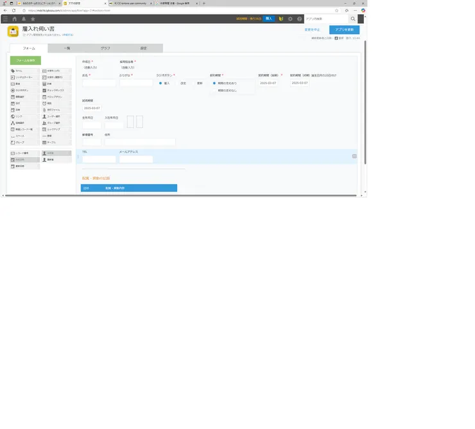Select the チェックボックス field in the palette
Viewport: 475px width, 429px height.
56,91
